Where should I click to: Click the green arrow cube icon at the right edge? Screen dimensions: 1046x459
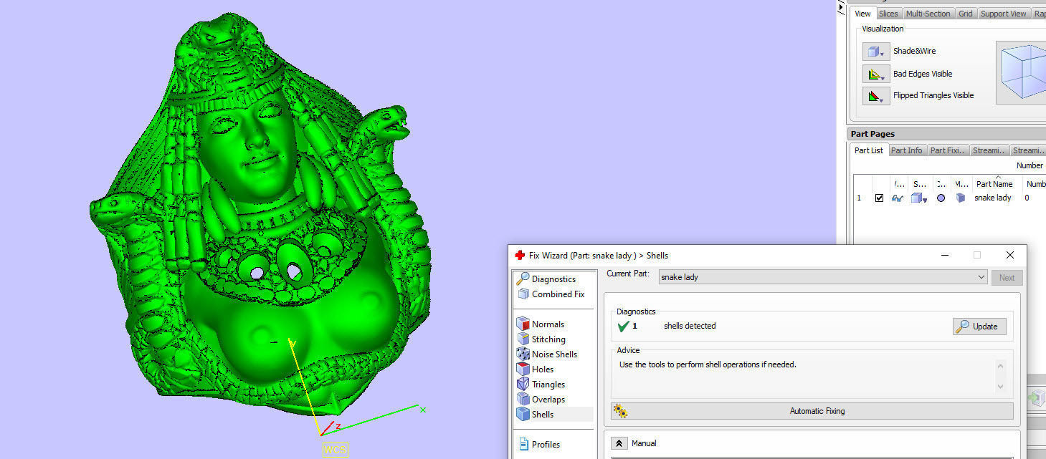click(1035, 399)
